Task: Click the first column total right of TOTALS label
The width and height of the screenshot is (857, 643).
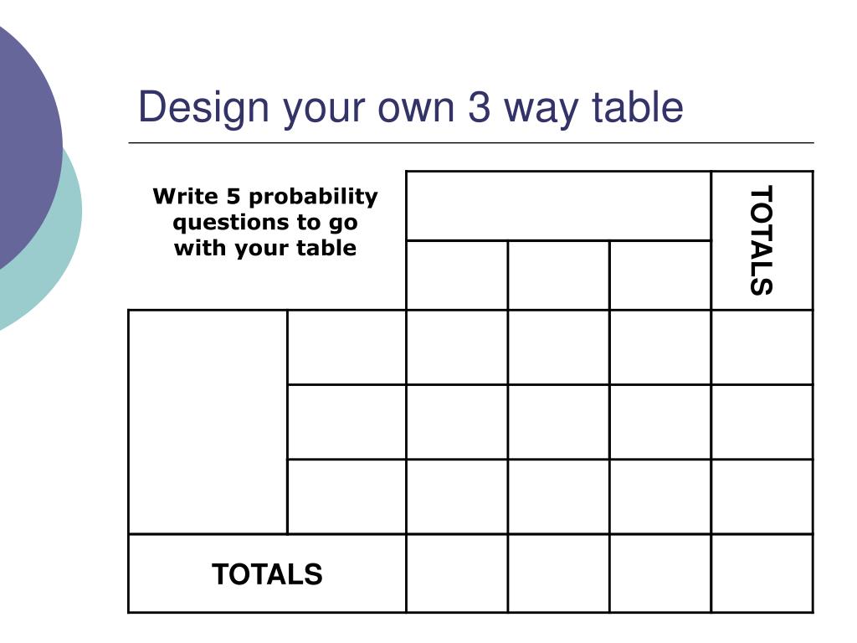Action: point(457,574)
